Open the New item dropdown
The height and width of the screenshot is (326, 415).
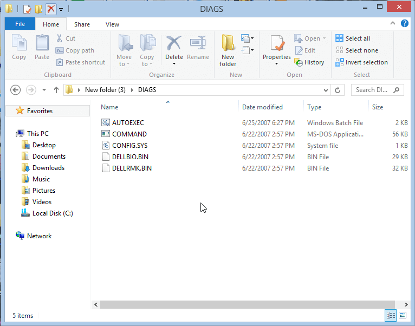coord(247,38)
